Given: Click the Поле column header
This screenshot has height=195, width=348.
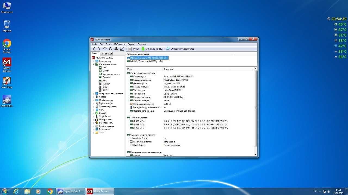Looking at the screenshot, I should [144, 69].
